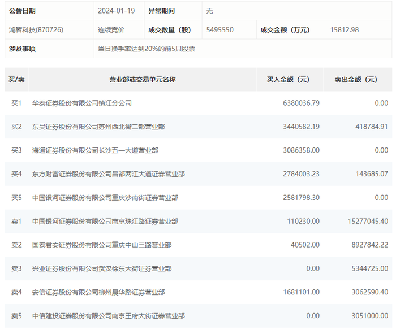The height and width of the screenshot is (330, 396).
Task: Click buy amount 3086358.00
Action: 301,150
